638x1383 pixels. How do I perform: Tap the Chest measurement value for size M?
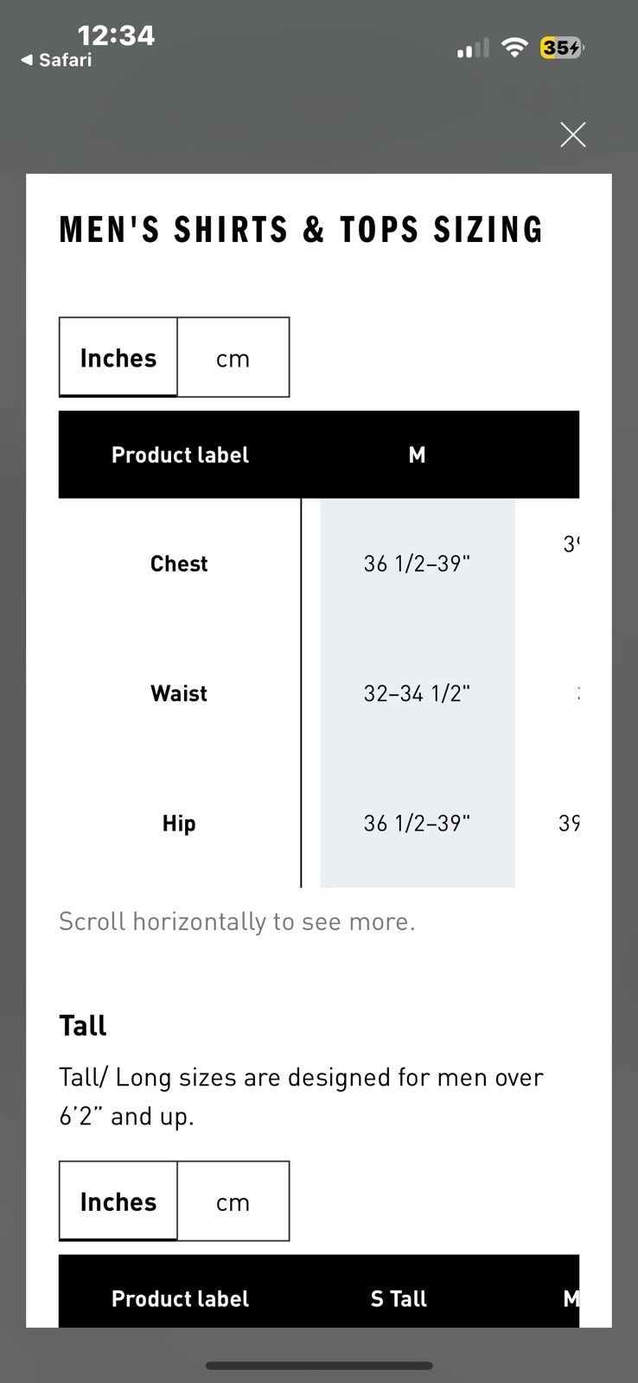click(418, 564)
